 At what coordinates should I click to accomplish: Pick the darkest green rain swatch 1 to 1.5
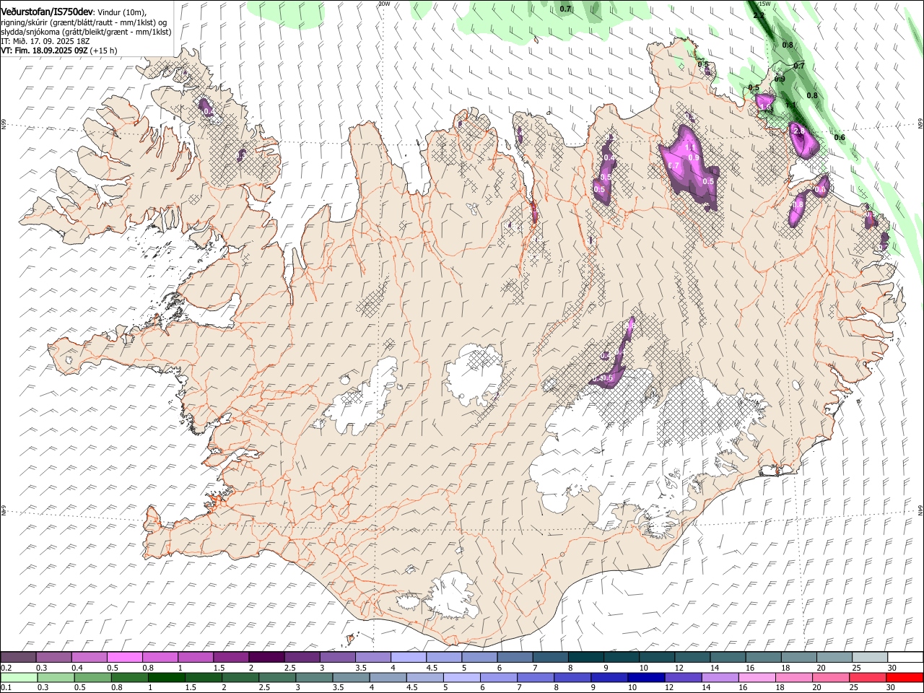[166, 678]
